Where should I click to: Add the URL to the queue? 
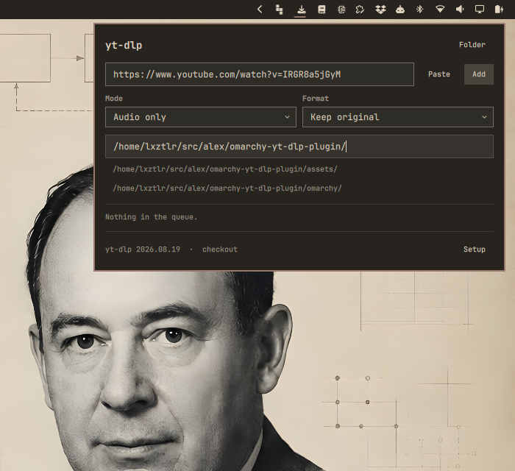[x=478, y=74]
